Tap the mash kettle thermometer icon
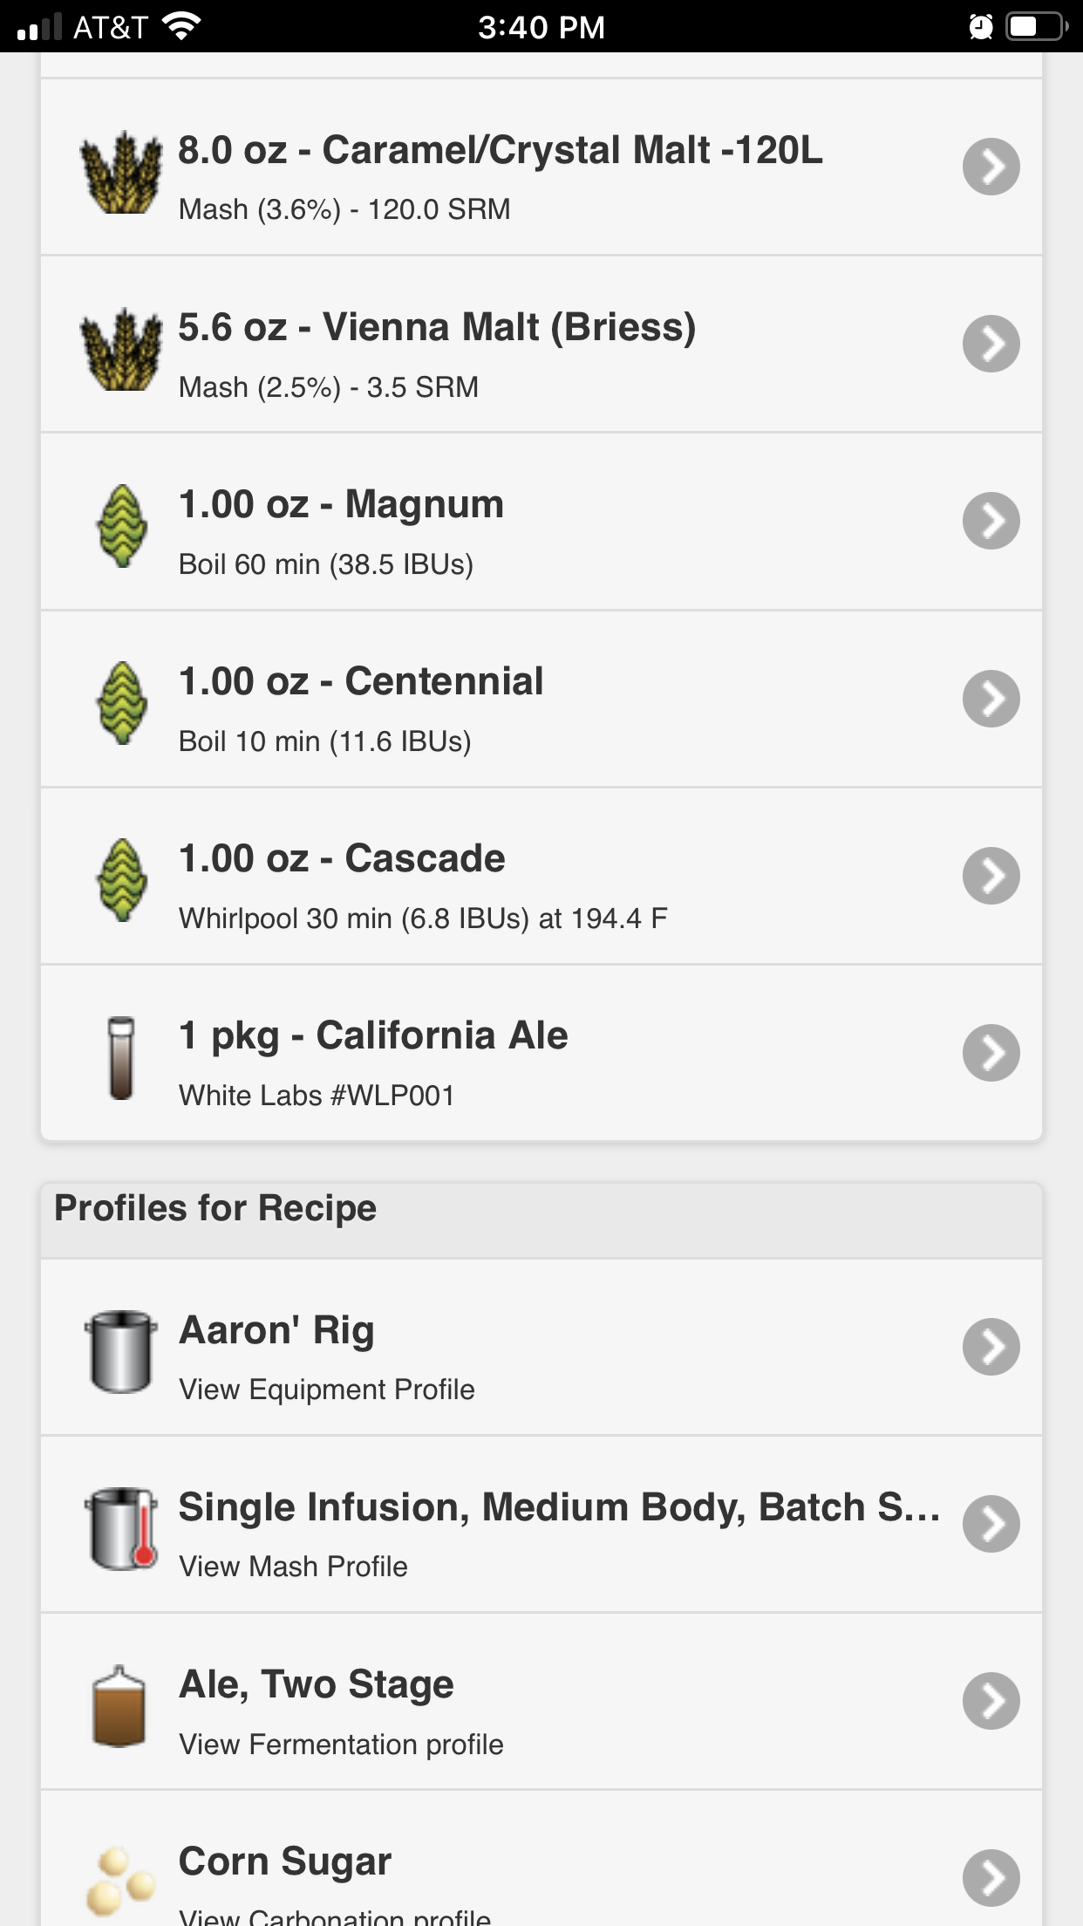The image size is (1083, 1926). point(121,1529)
